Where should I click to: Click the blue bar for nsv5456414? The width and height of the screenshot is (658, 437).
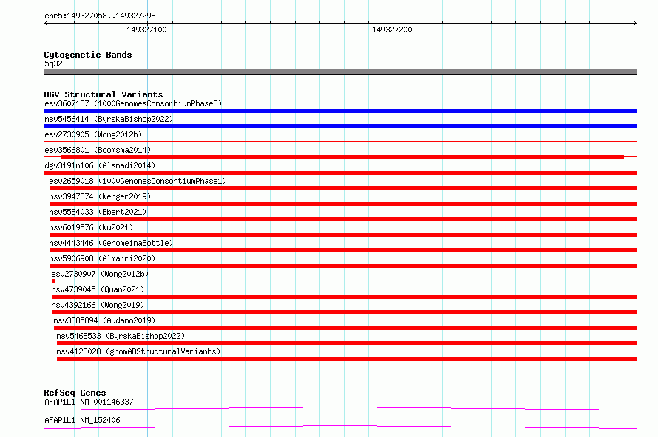(x=340, y=126)
